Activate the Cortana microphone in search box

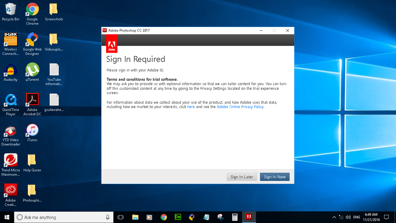(x=108, y=217)
